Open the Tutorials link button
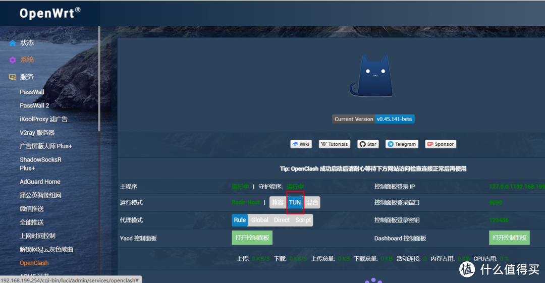The height and width of the screenshot is (283, 545). tap(335, 144)
